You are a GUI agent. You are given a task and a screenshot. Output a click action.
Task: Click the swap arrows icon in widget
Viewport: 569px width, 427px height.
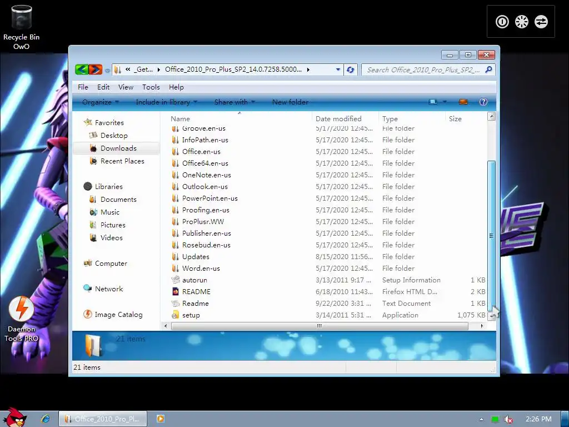click(x=541, y=22)
